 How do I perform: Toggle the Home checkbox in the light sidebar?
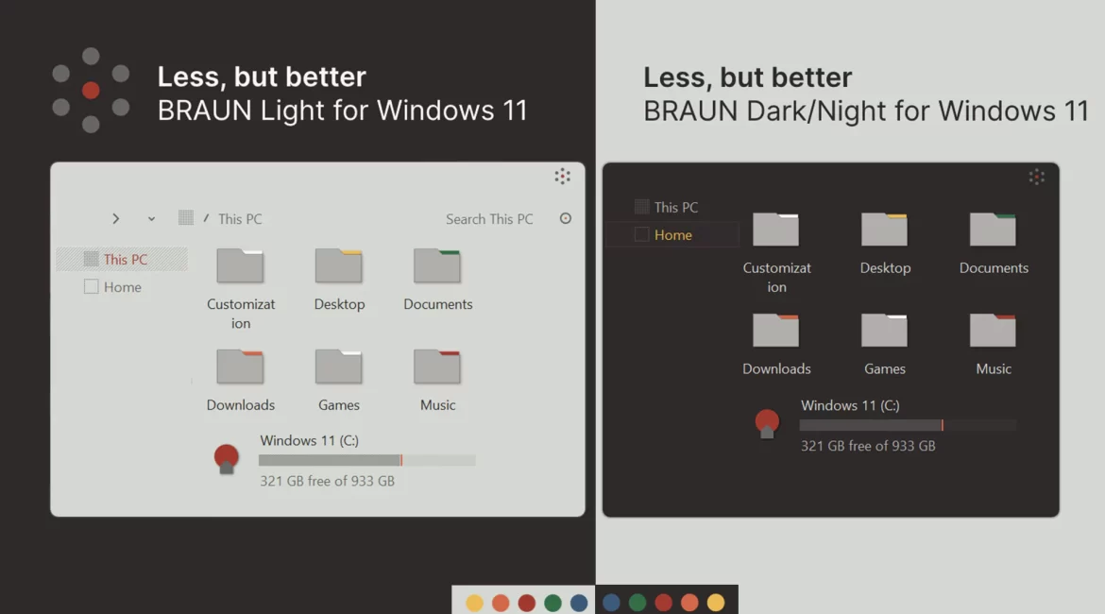tap(91, 286)
